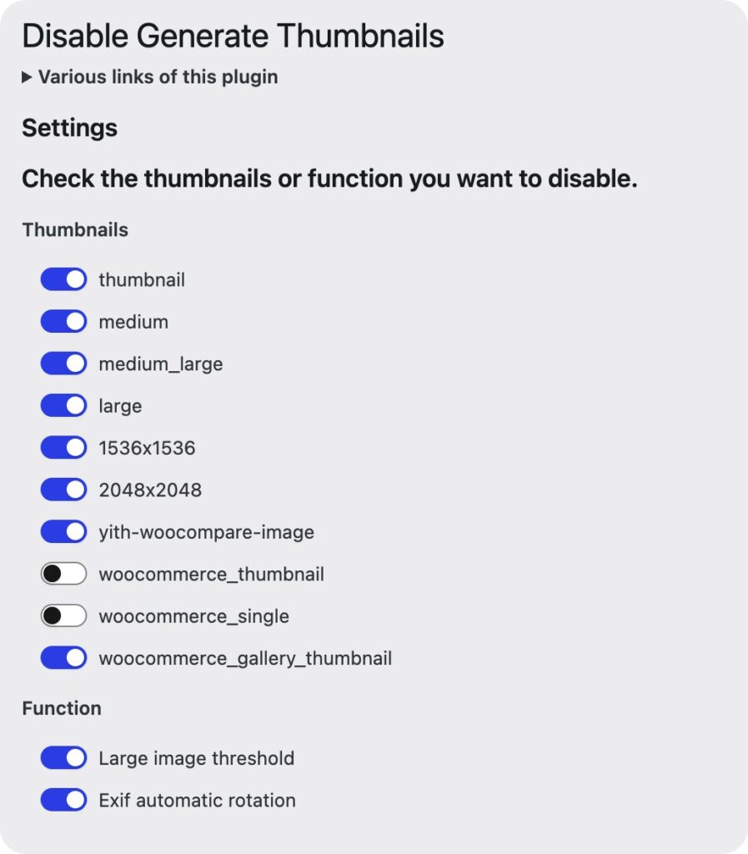Enable the woocommerce_single toggle
The height and width of the screenshot is (854, 748).
pyautogui.click(x=63, y=616)
